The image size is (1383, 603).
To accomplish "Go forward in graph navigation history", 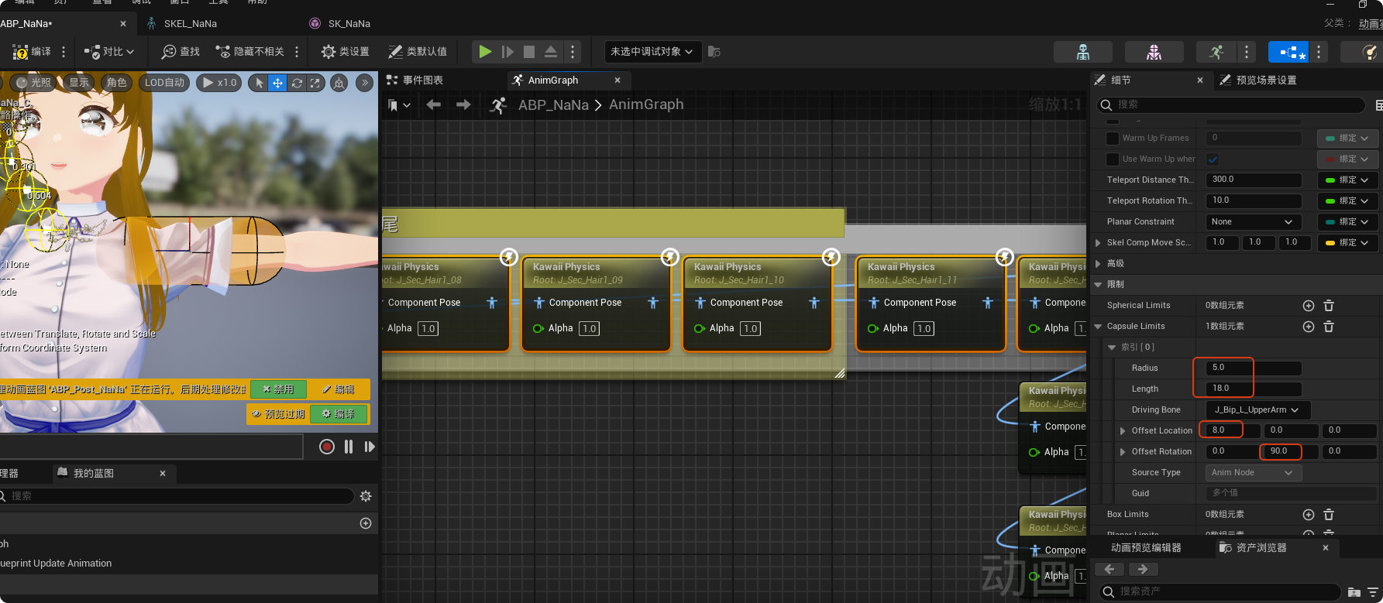I will (x=463, y=104).
